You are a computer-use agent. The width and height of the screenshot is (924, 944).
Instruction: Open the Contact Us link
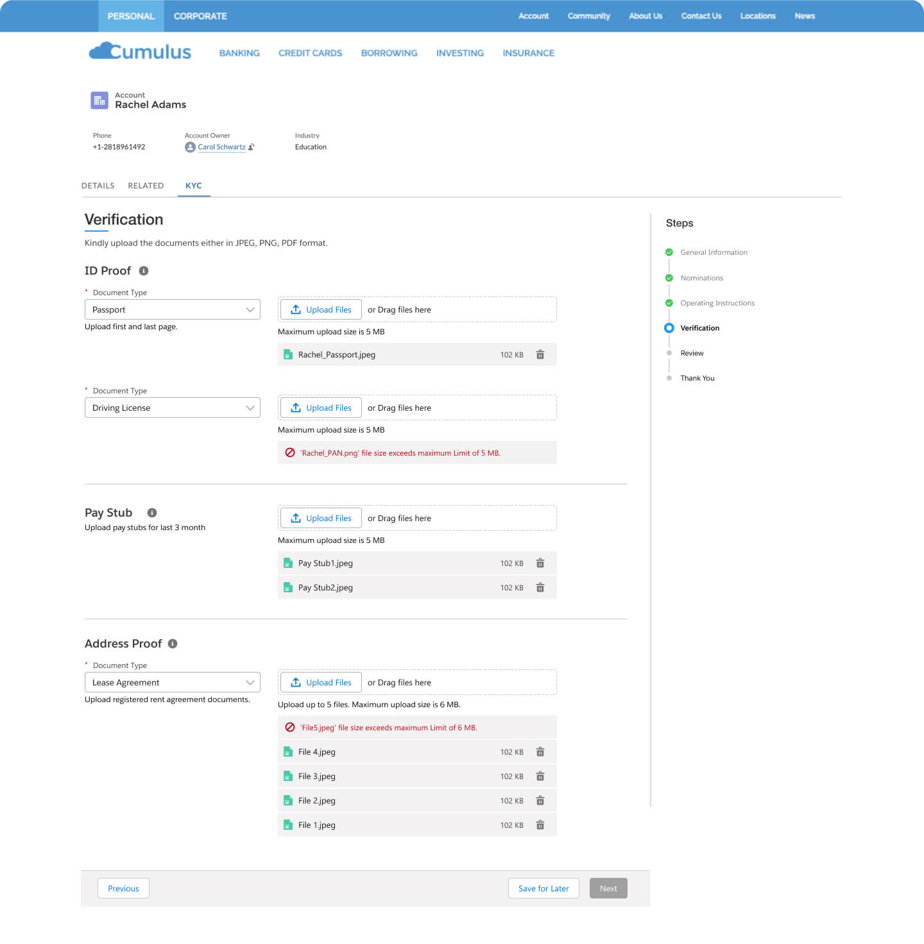pyautogui.click(x=701, y=16)
